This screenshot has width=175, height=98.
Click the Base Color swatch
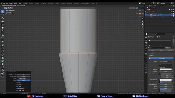166,69
